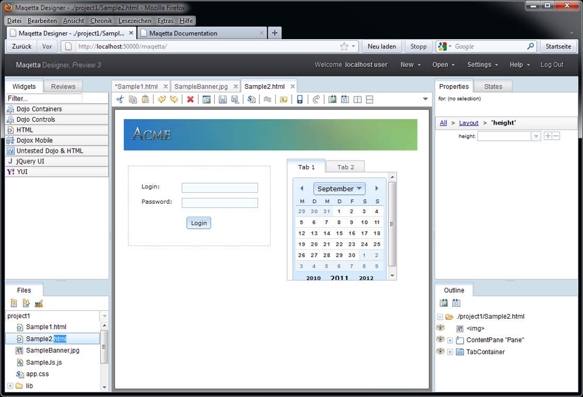This screenshot has height=397, width=583.
Task: Expand the lib folder in Files
Action: [10, 386]
